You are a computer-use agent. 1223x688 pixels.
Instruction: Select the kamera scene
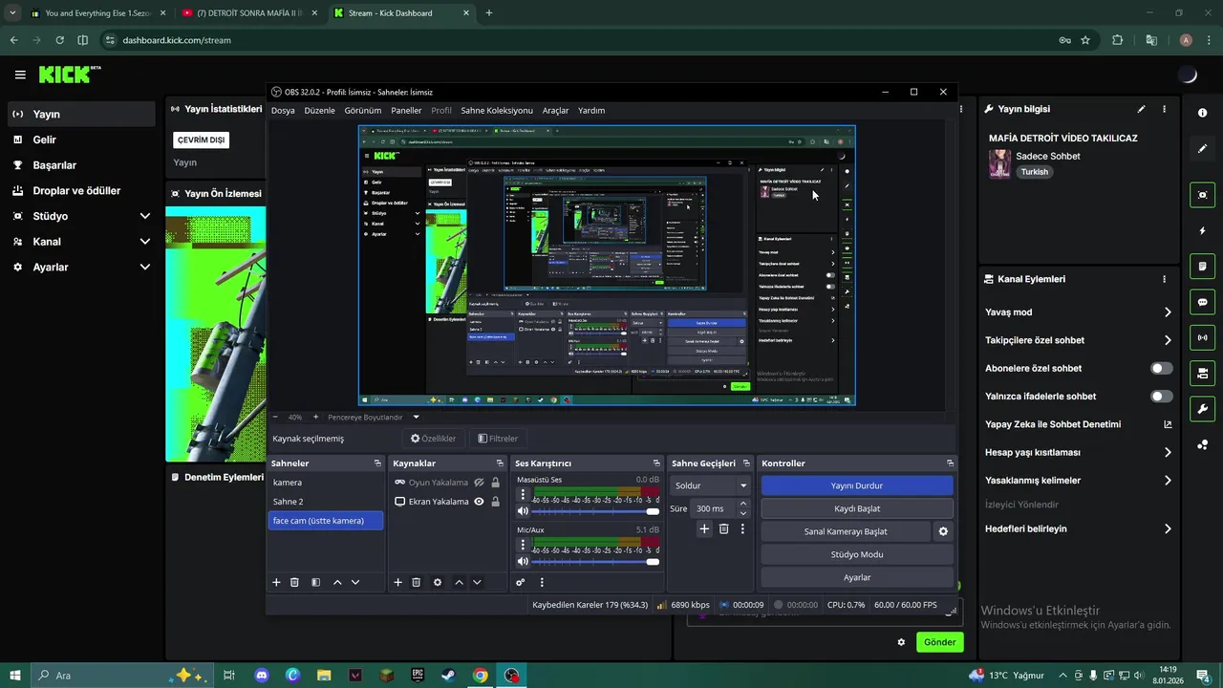(x=326, y=483)
